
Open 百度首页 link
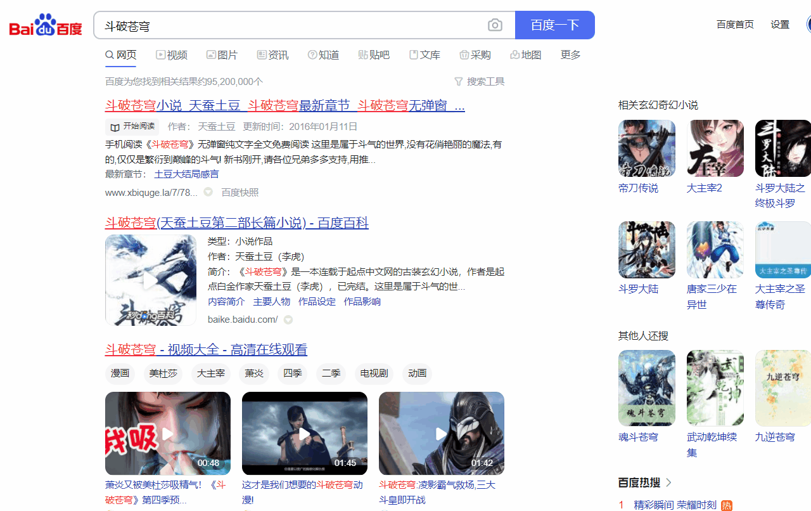(735, 25)
